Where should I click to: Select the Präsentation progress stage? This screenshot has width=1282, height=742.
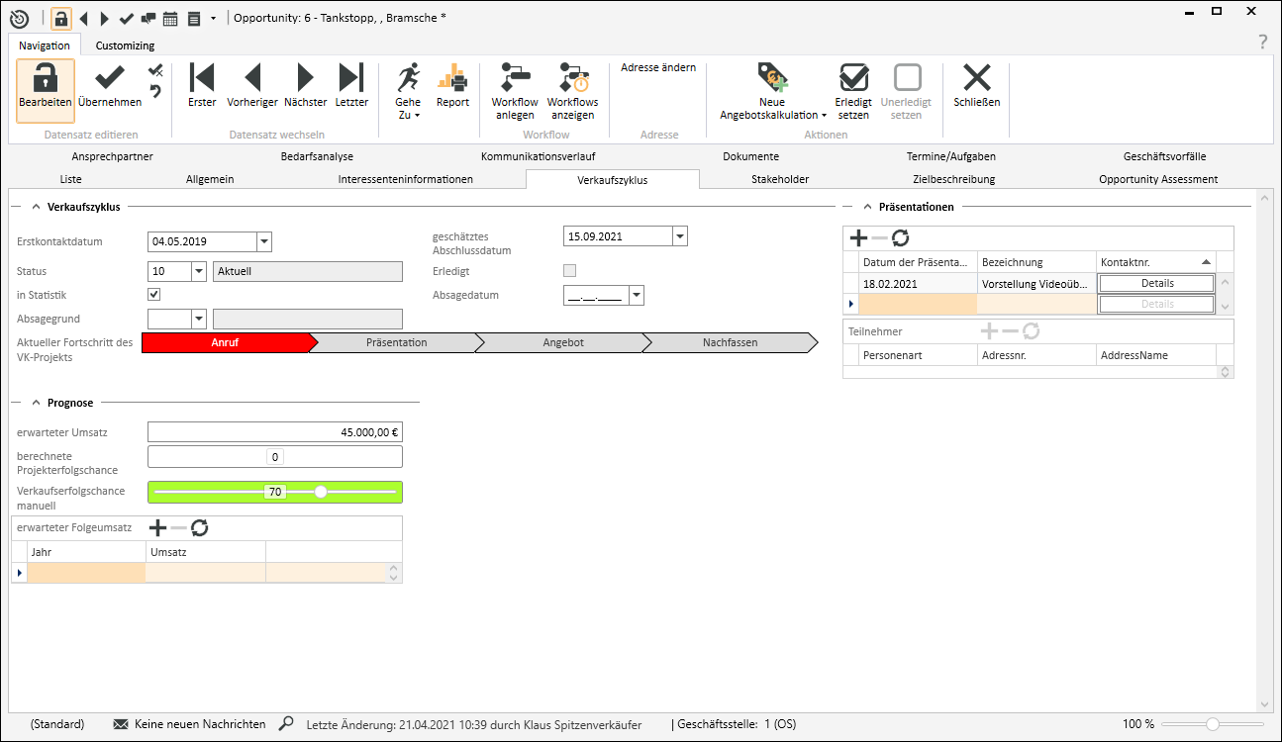[x=397, y=342]
